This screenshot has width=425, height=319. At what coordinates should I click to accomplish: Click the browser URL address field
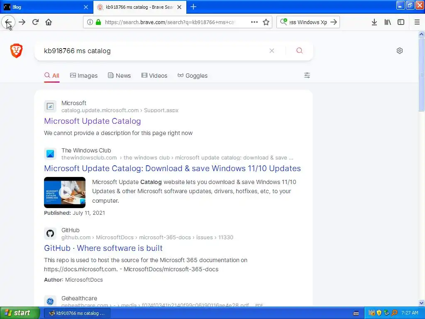tap(170, 22)
